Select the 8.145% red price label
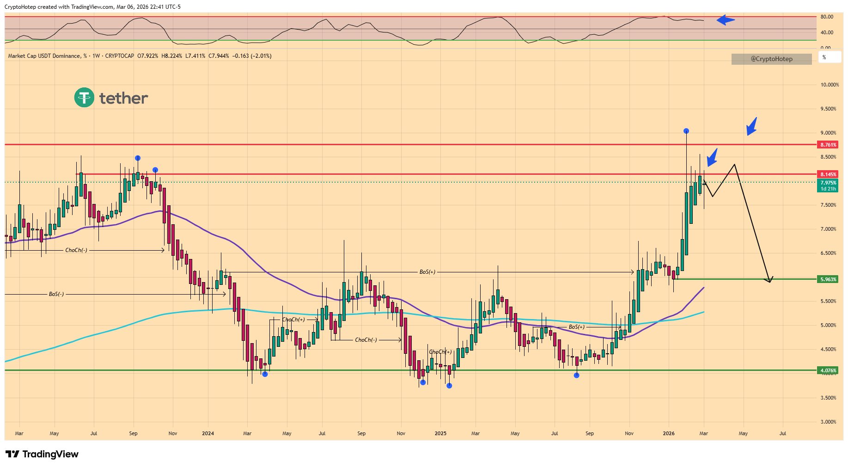This screenshot has height=468, width=848. pos(828,174)
